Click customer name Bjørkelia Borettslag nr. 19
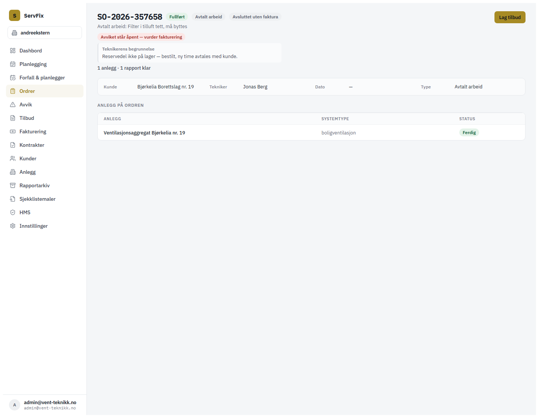Viewport: 539px width, 418px height. 165,87
